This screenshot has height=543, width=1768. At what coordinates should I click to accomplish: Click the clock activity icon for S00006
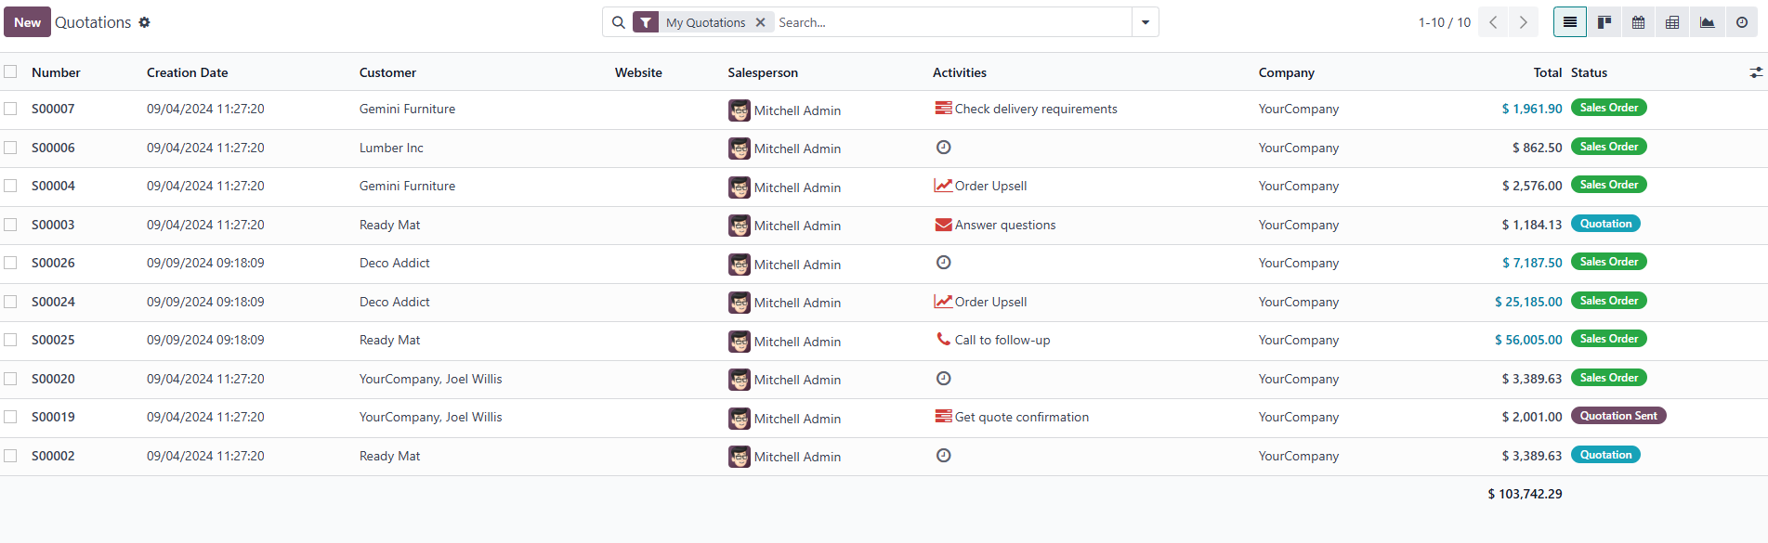pyautogui.click(x=943, y=148)
